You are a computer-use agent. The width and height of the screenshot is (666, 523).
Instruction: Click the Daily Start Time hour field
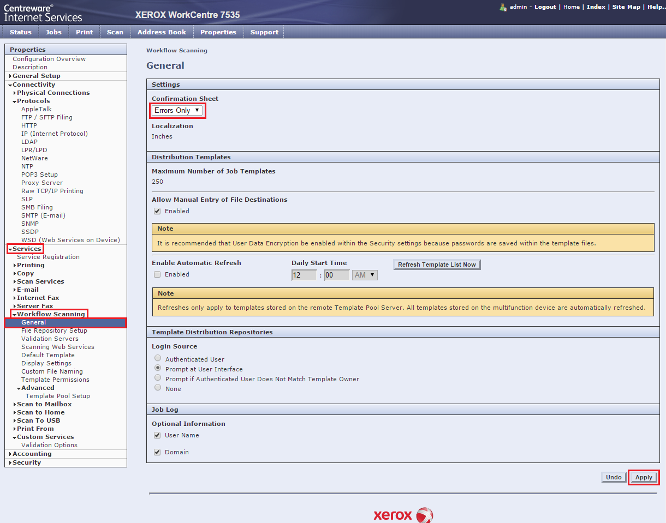tap(304, 275)
